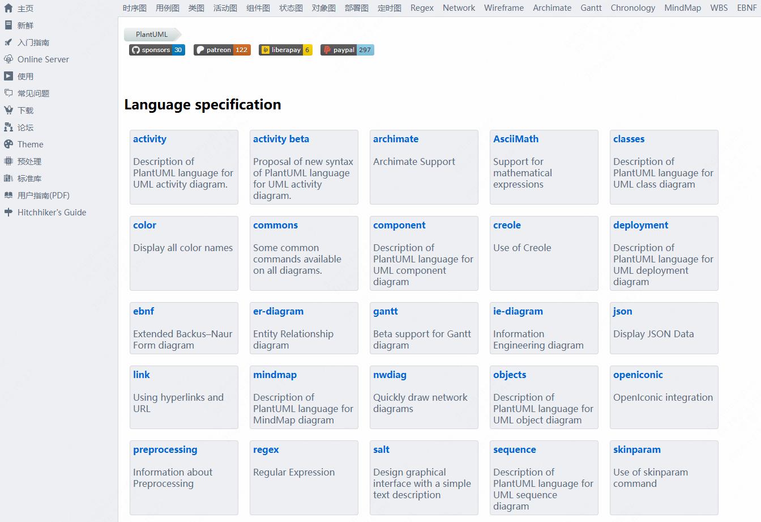Follow the sequence card link

[514, 449]
